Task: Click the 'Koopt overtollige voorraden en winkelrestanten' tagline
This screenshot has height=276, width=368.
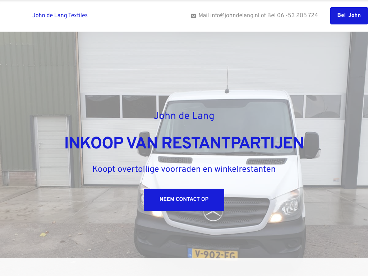Action: (x=184, y=169)
